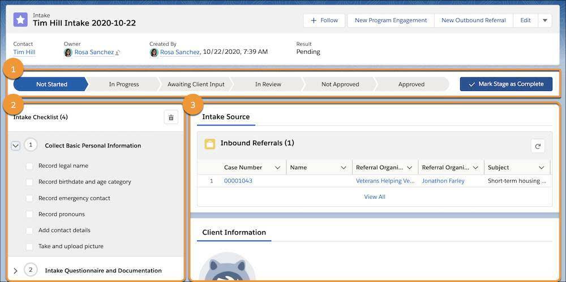This screenshot has height=282, width=566.
Task: Click Tim Hill Intake 2020-10-22 title
Action: 84,23
